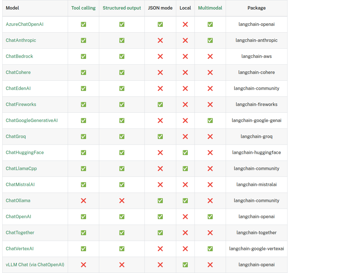Open the ChatGroq model link
362x273 pixels.
click(16, 136)
